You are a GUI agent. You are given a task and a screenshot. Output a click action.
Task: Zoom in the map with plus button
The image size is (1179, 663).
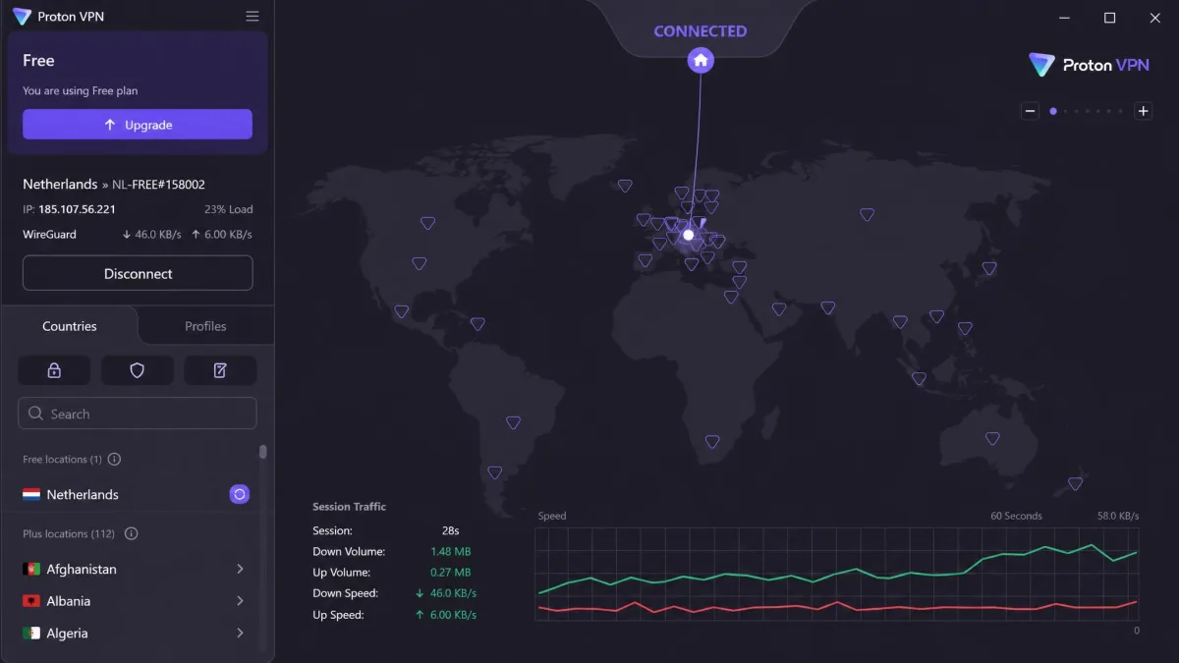tap(1143, 111)
